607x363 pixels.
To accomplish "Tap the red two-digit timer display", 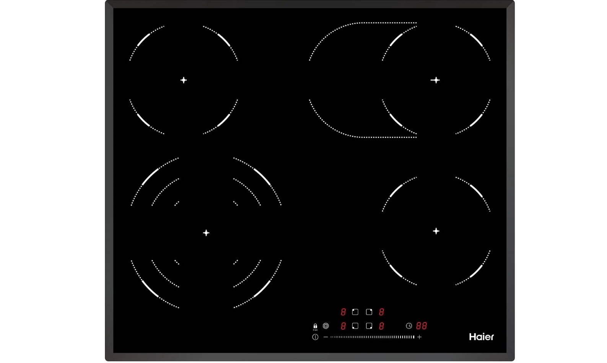I will [421, 326].
